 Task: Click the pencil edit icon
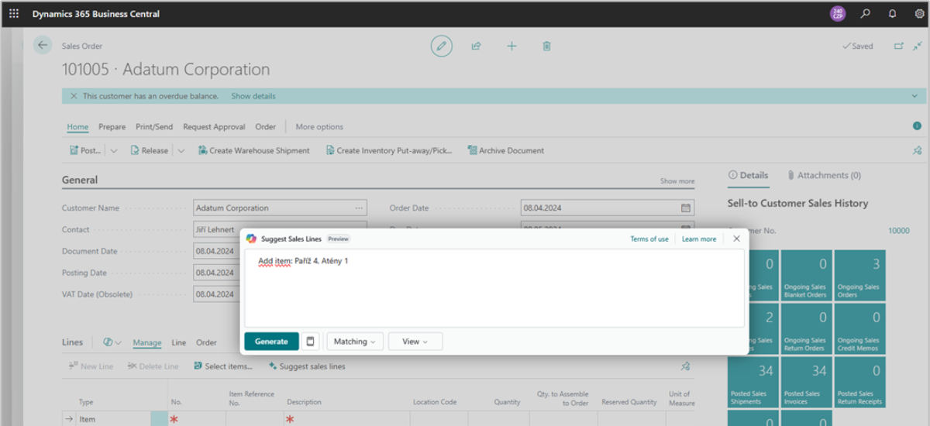[x=442, y=46]
